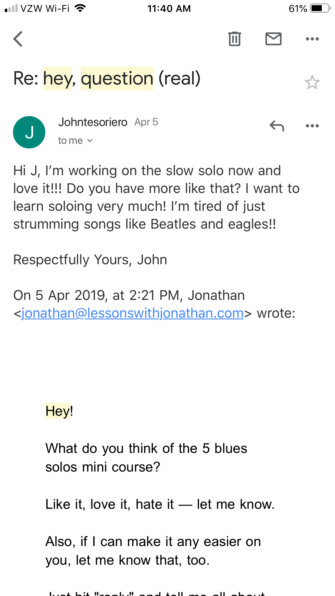Reply using the arrow beside Johntesoriero's message

[277, 126]
